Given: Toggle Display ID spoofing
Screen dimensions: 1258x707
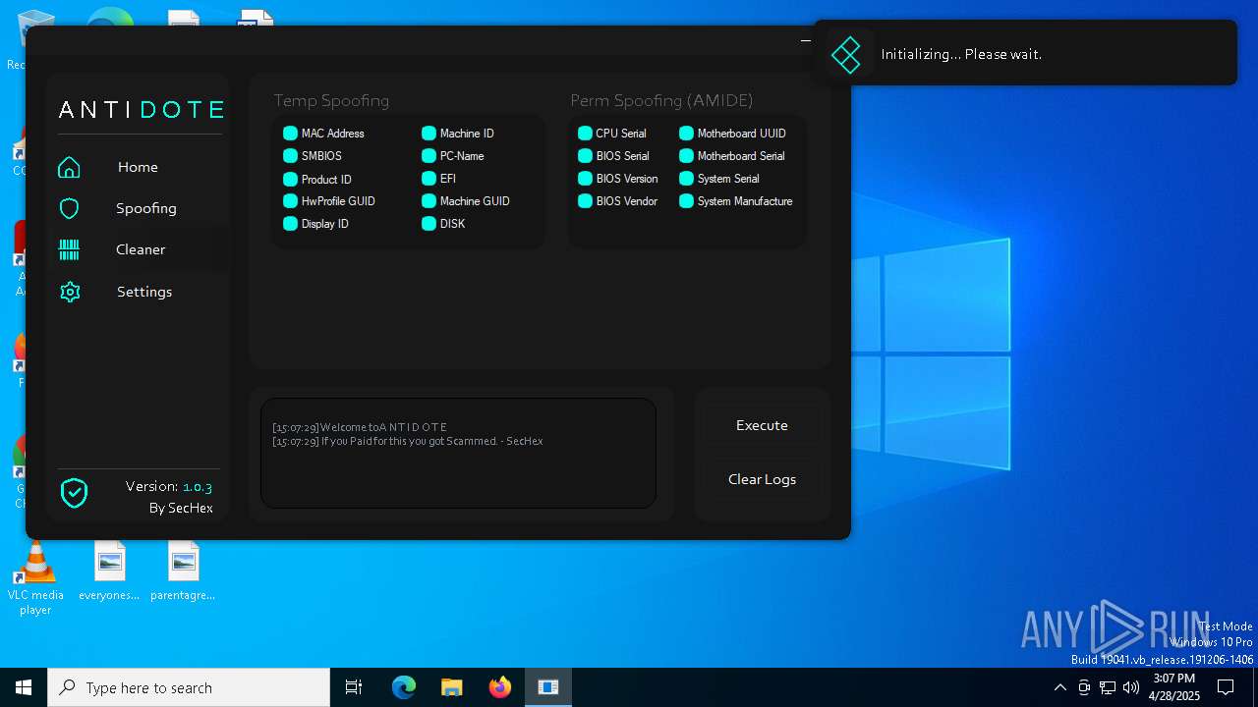Looking at the screenshot, I should (290, 223).
